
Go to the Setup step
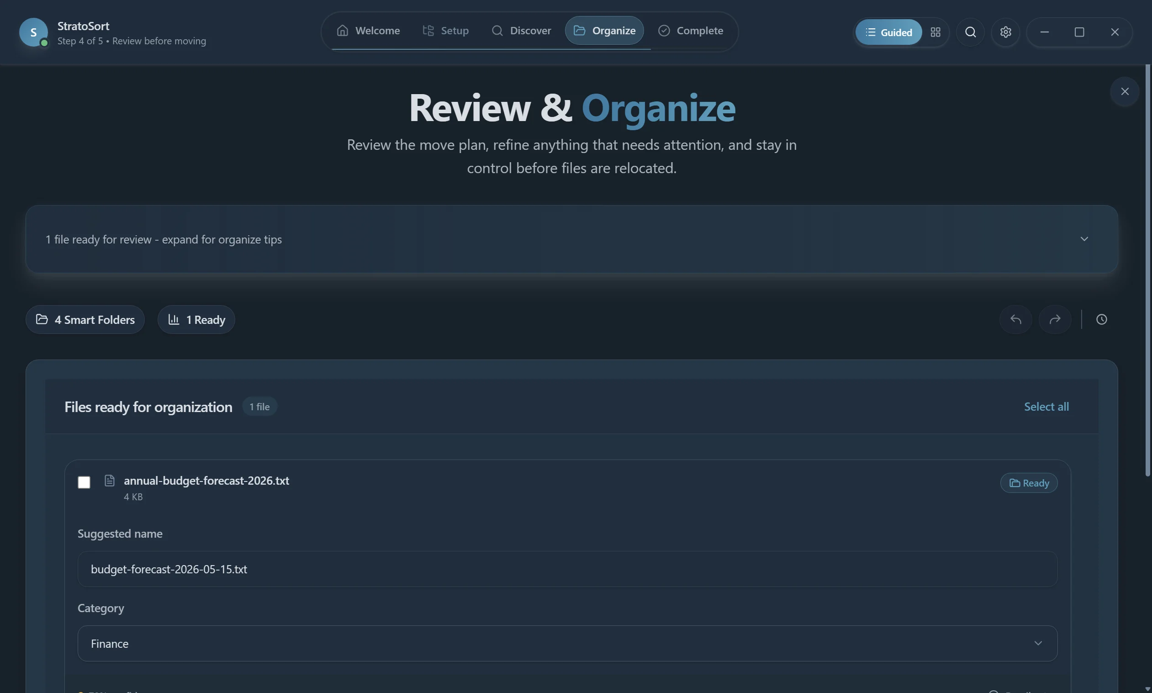pyautogui.click(x=445, y=31)
